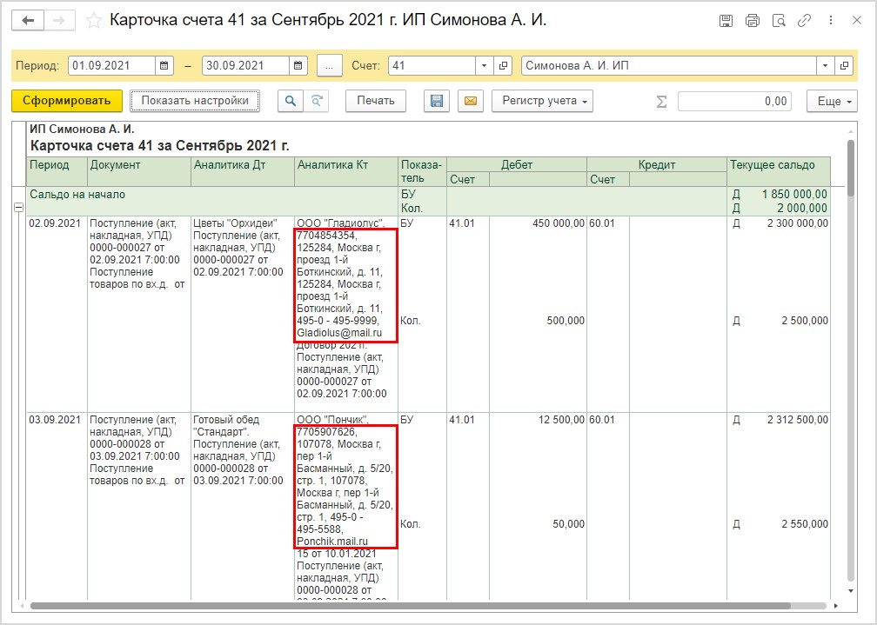This screenshot has width=877, height=625.
Task: Open account 41 form with square icon
Action: coord(503,65)
